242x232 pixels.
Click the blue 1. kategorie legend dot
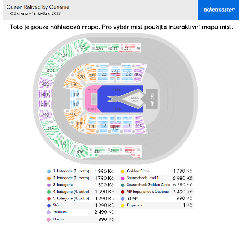49,171
